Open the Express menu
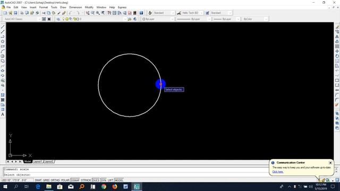The height and width of the screenshot is (191, 340). tap(122, 7)
